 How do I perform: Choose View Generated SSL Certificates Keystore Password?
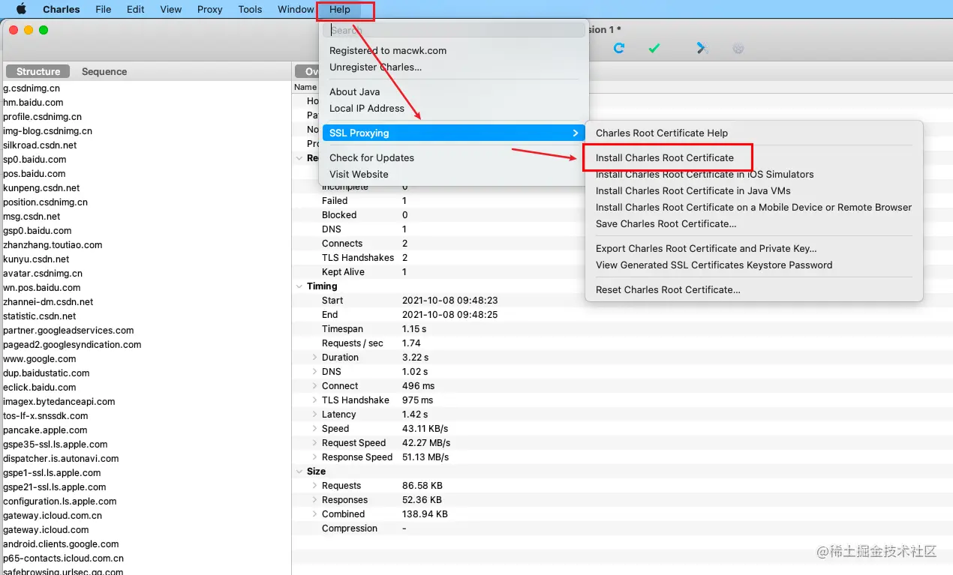[x=714, y=265]
